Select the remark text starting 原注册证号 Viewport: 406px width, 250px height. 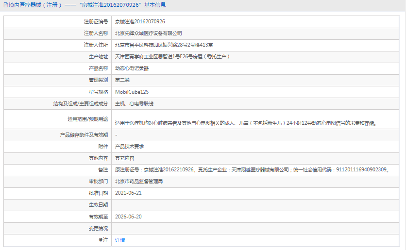pos(252,170)
